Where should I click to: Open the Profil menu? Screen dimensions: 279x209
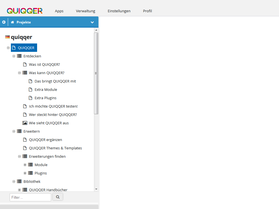tap(148, 11)
